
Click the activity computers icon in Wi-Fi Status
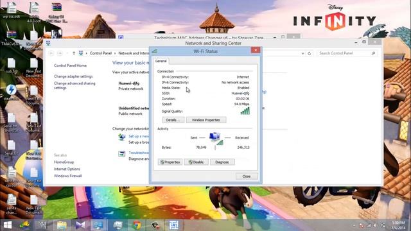pos(216,139)
